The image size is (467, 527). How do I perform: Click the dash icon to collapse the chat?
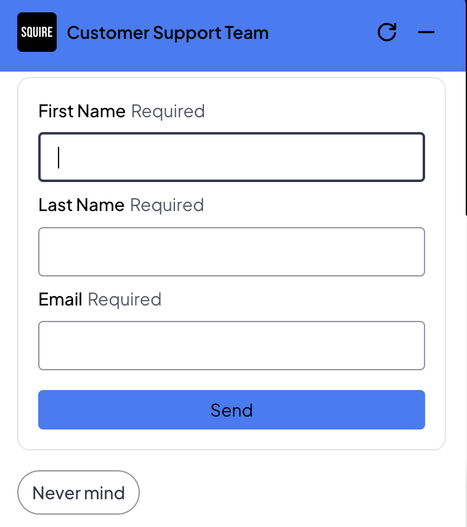426,33
